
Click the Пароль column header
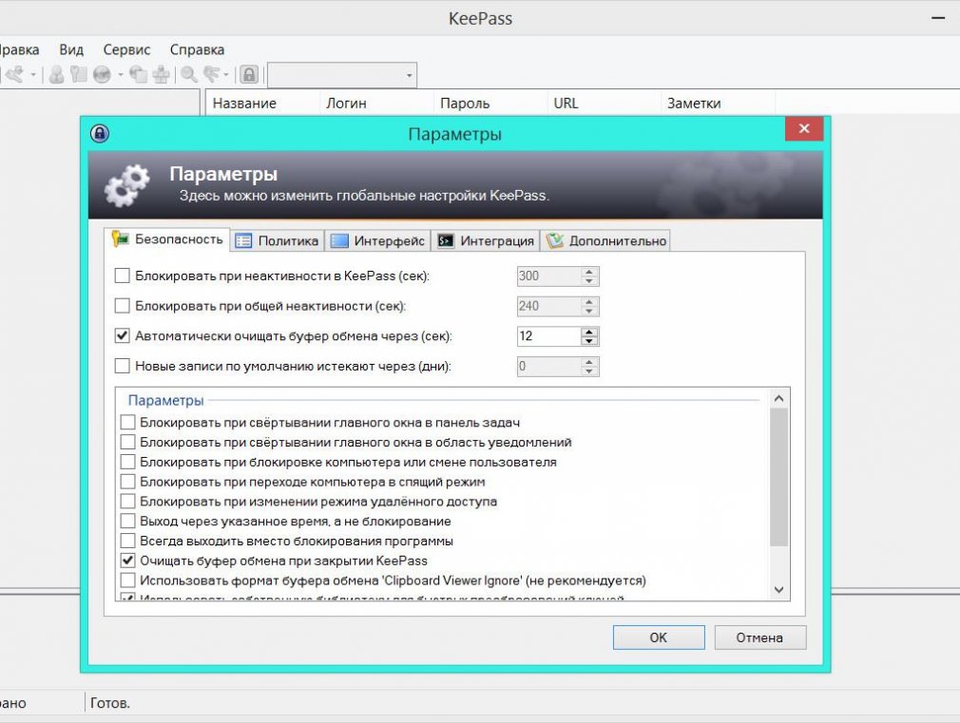pyautogui.click(x=490, y=103)
